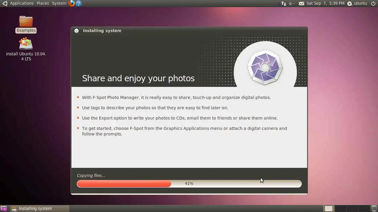Viewport: 378px width, 212px height.
Task: Open the power session menu icon
Action: tap(373, 3)
